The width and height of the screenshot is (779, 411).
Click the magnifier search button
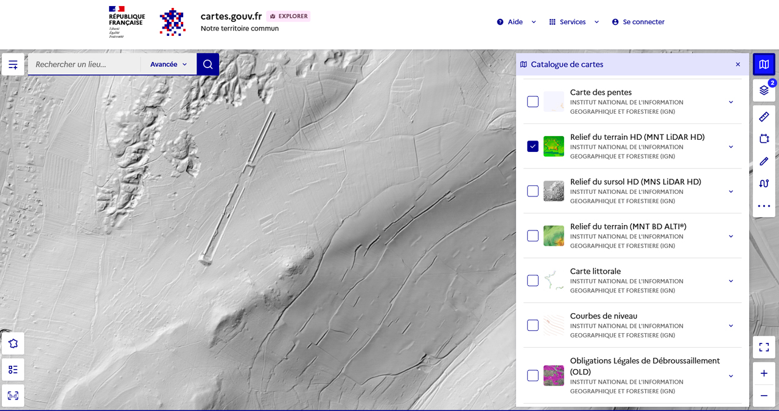pyautogui.click(x=208, y=64)
